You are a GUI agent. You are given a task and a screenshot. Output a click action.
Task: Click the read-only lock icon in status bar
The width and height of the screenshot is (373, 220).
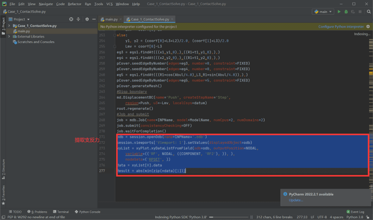tap(368, 217)
